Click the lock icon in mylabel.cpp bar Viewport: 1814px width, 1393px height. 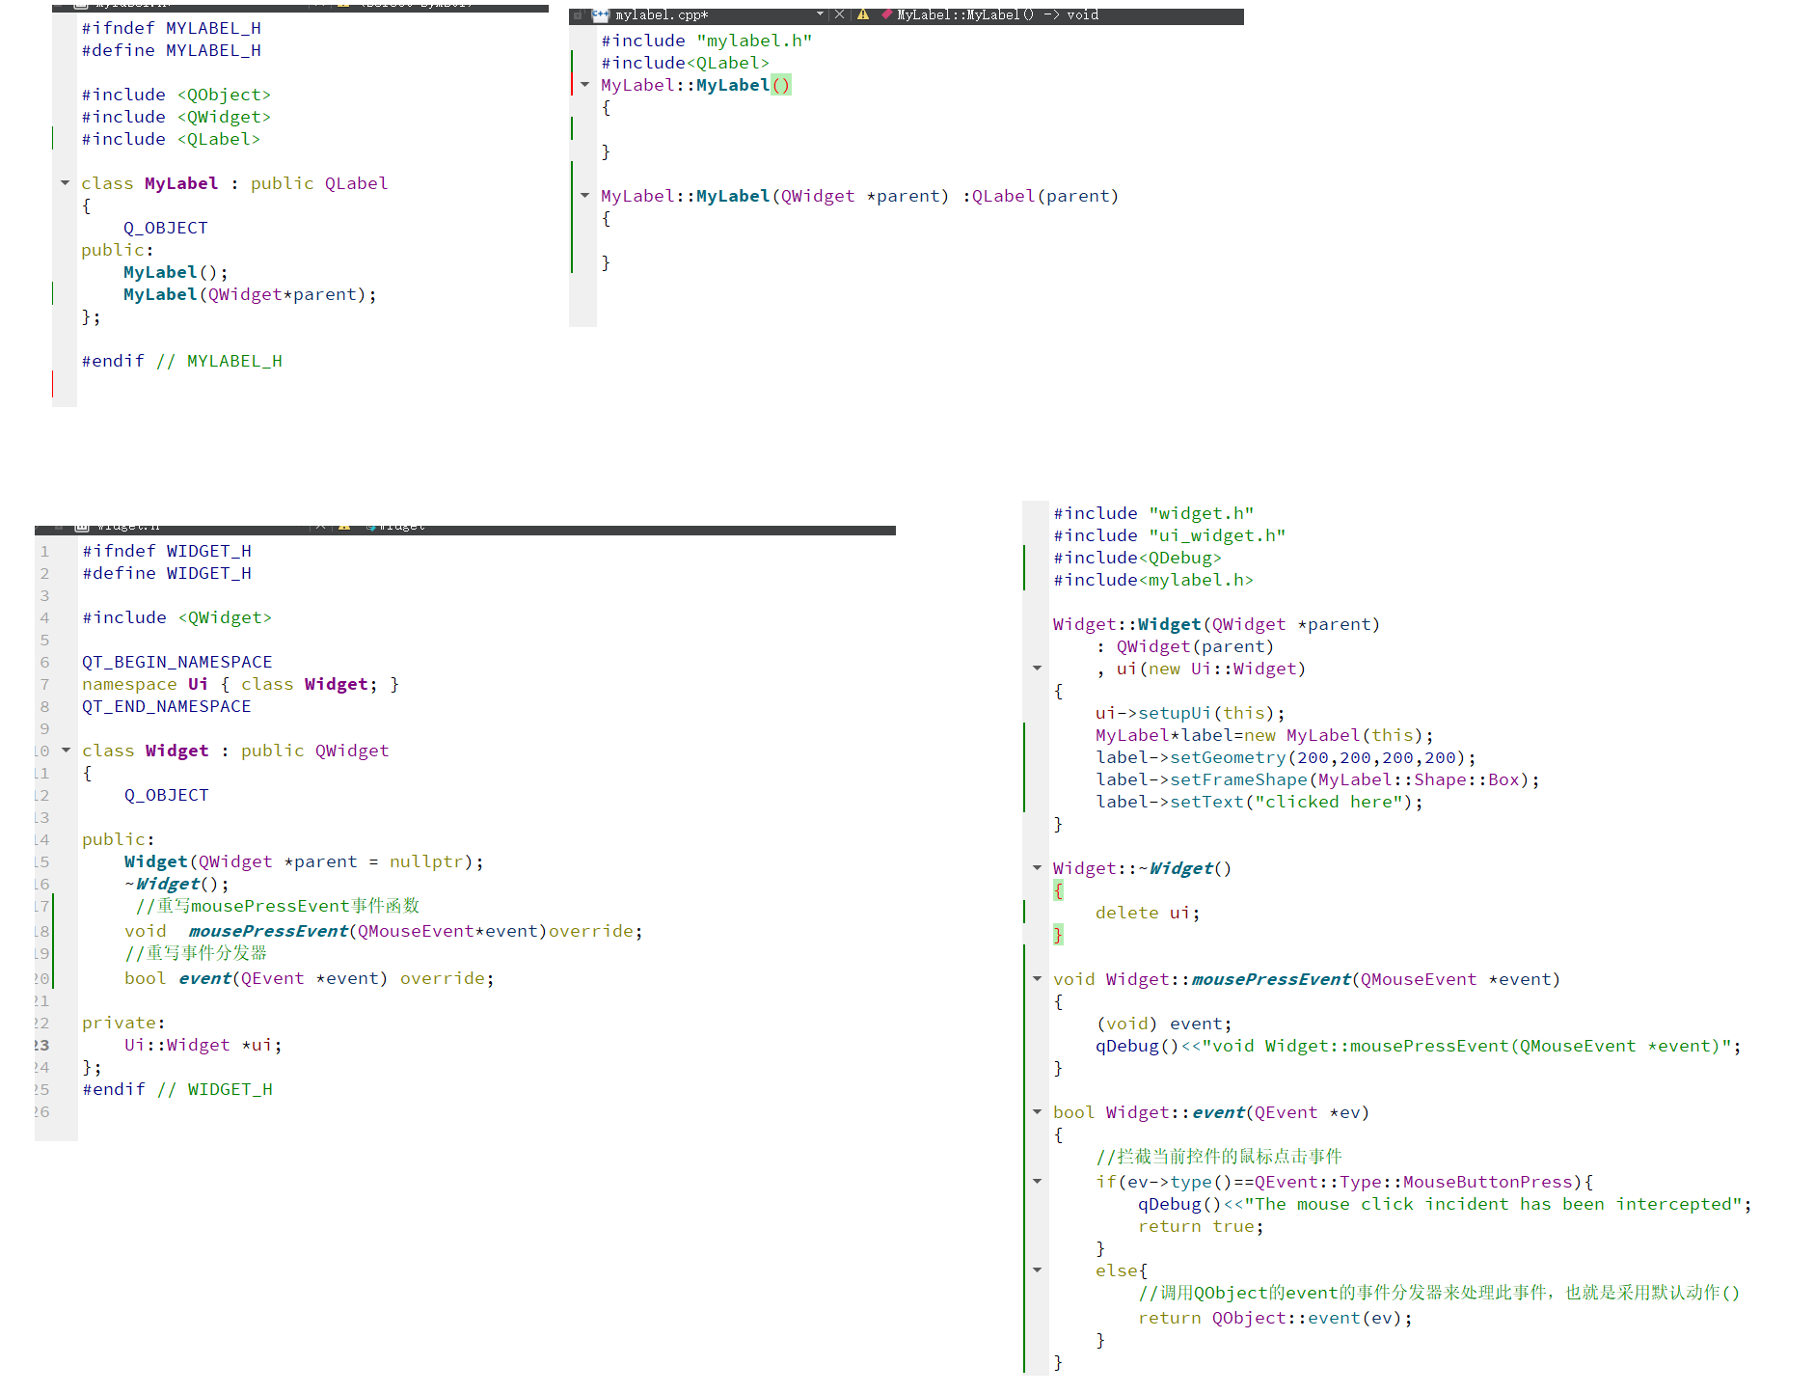(578, 15)
